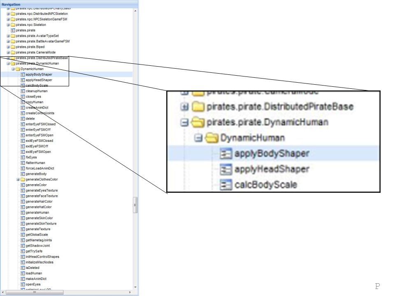The height and width of the screenshot is (296, 395).
Task: Select the generateHuman tree item
Action: [37, 213]
